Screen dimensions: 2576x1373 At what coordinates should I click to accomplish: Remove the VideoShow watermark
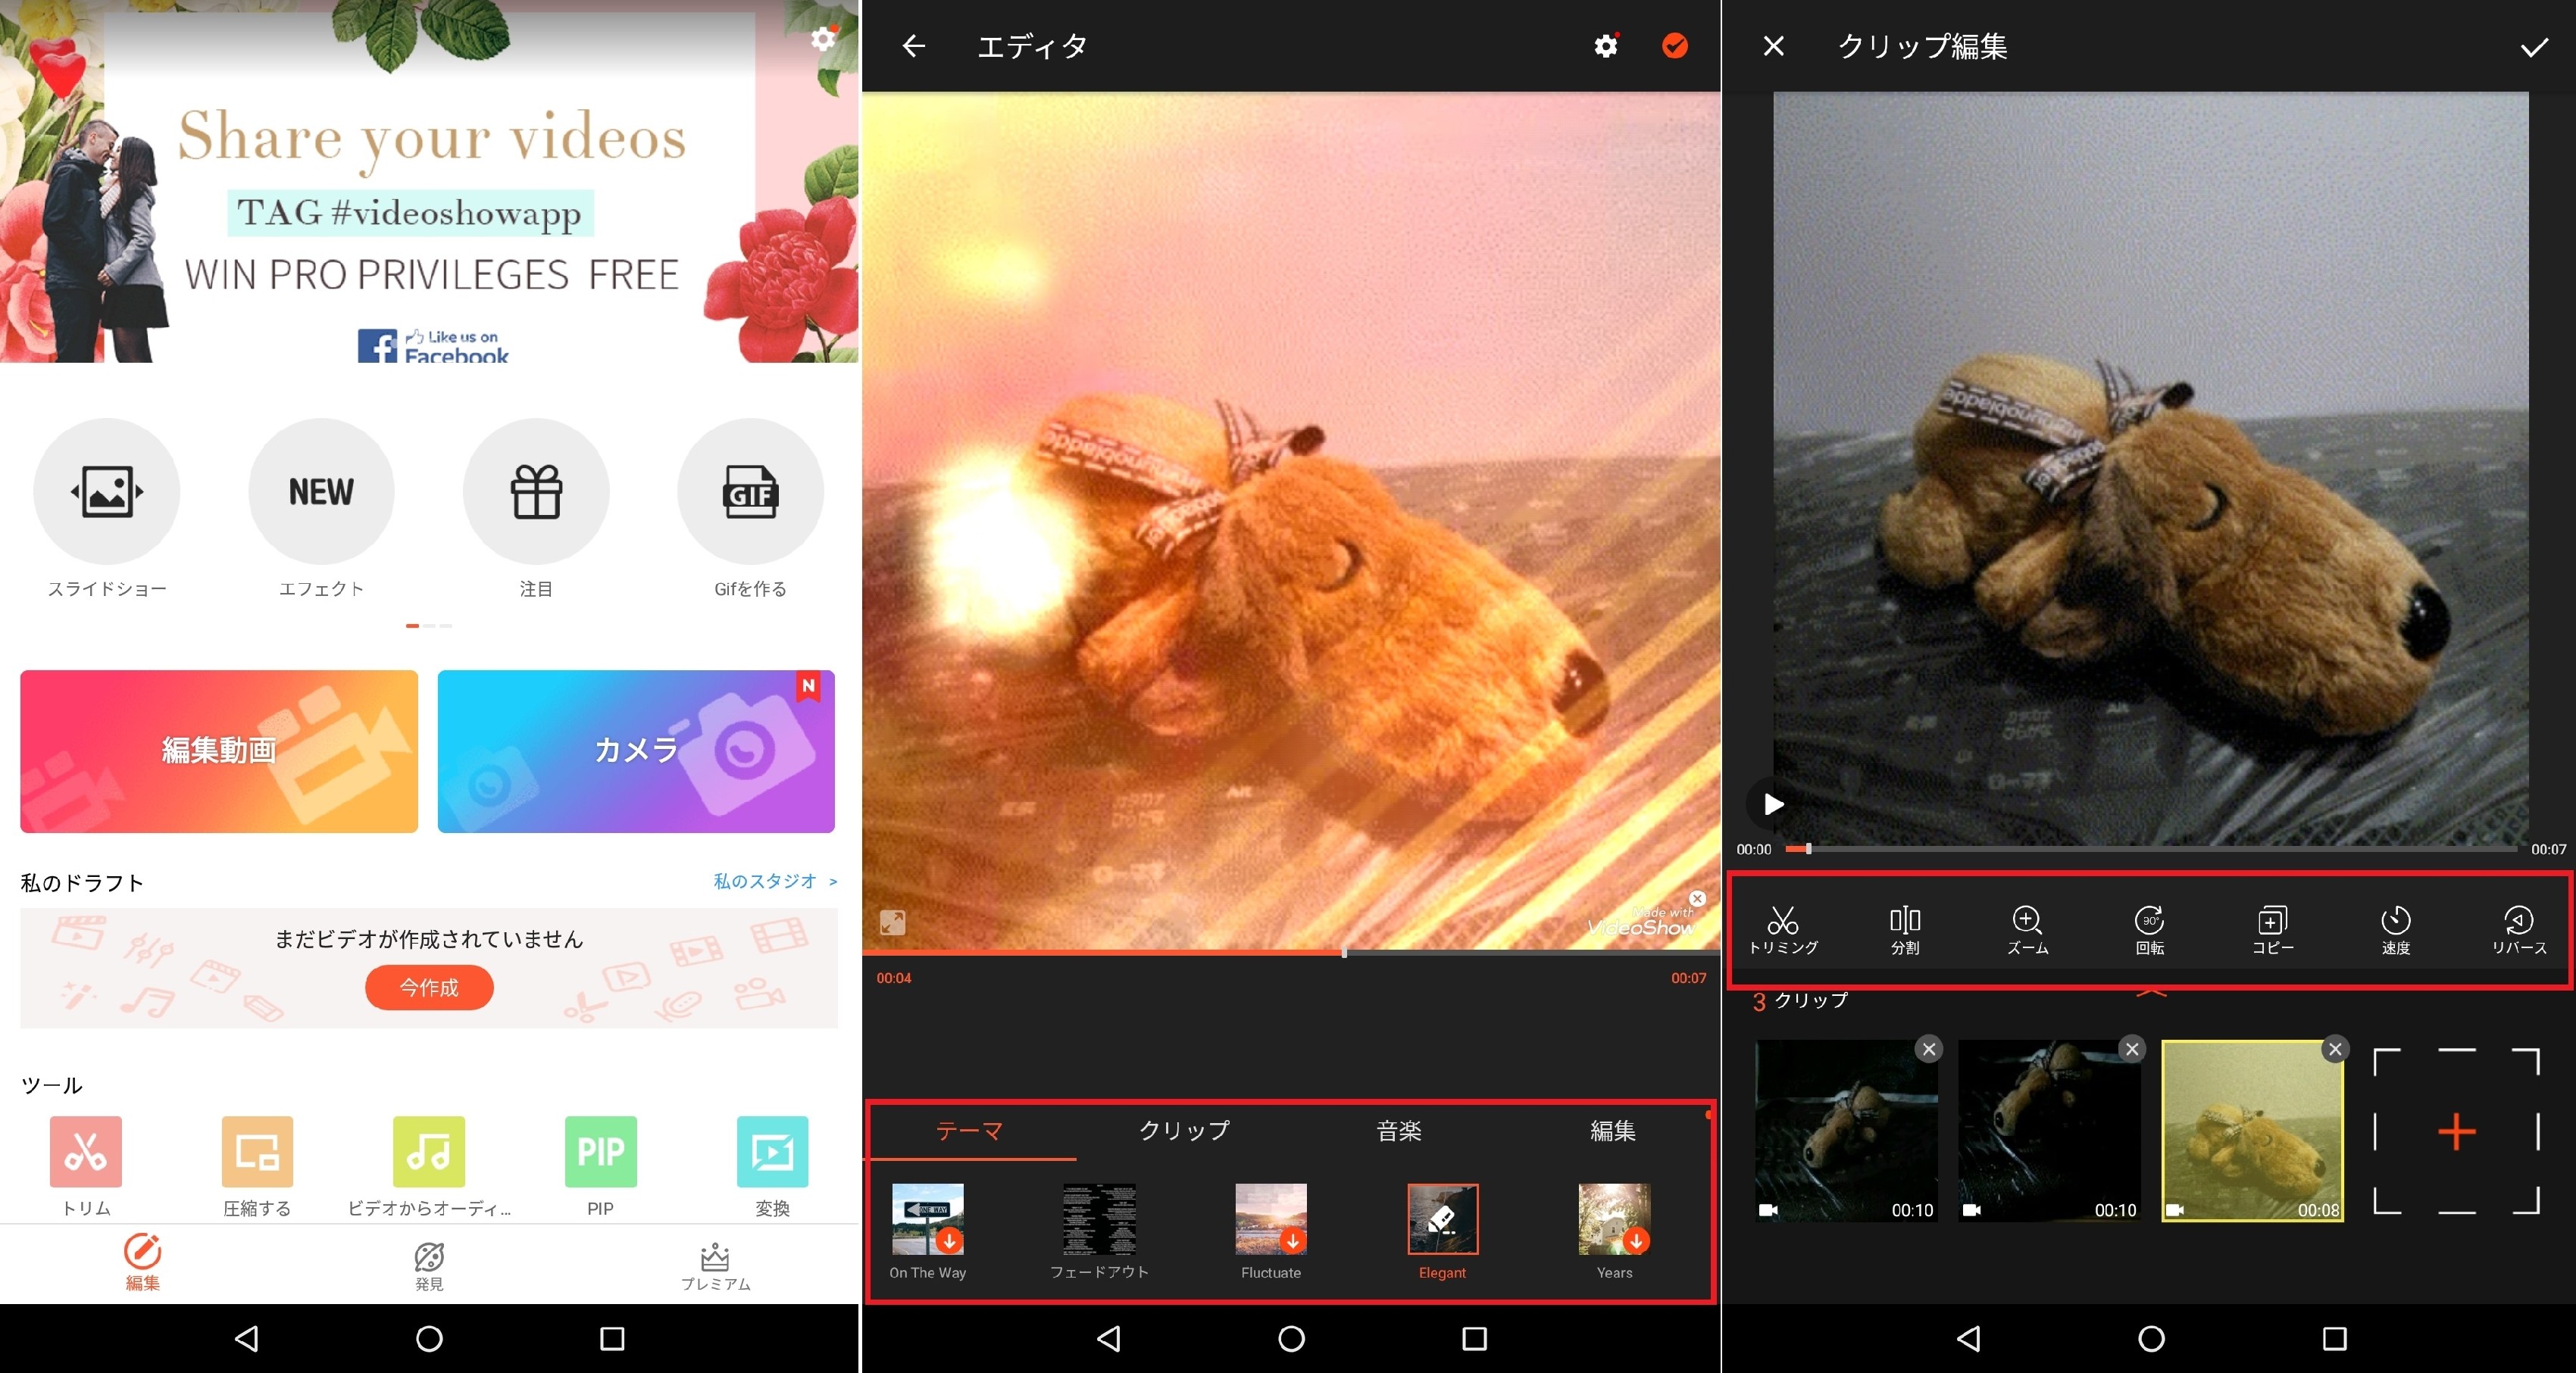(1697, 898)
